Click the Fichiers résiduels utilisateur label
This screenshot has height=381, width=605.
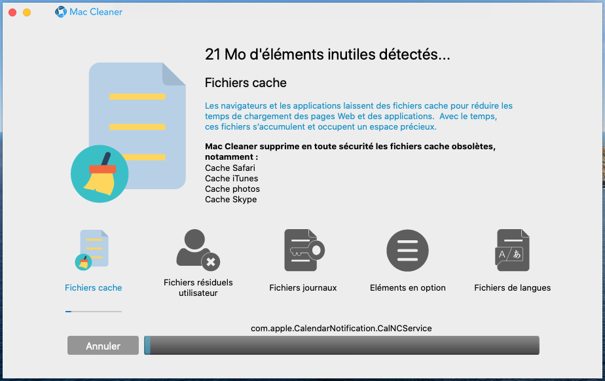tap(198, 287)
